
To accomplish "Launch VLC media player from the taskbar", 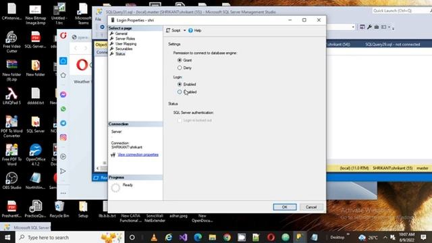I will 154,238.
